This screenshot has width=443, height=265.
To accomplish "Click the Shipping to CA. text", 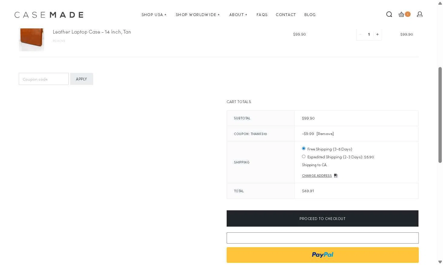I will 314,165.
